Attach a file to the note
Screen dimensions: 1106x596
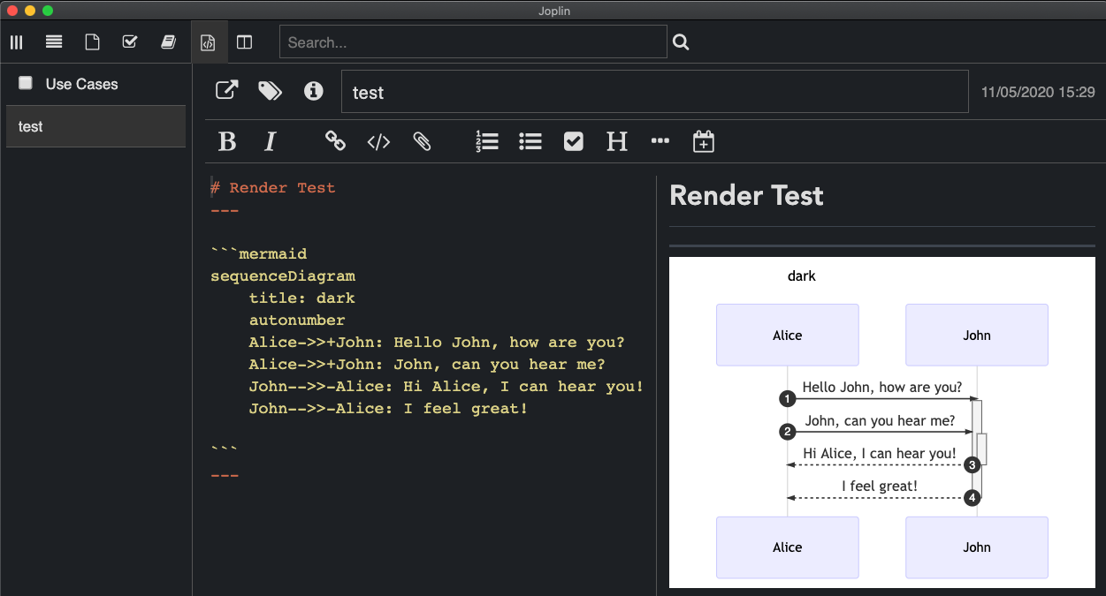pyautogui.click(x=422, y=141)
